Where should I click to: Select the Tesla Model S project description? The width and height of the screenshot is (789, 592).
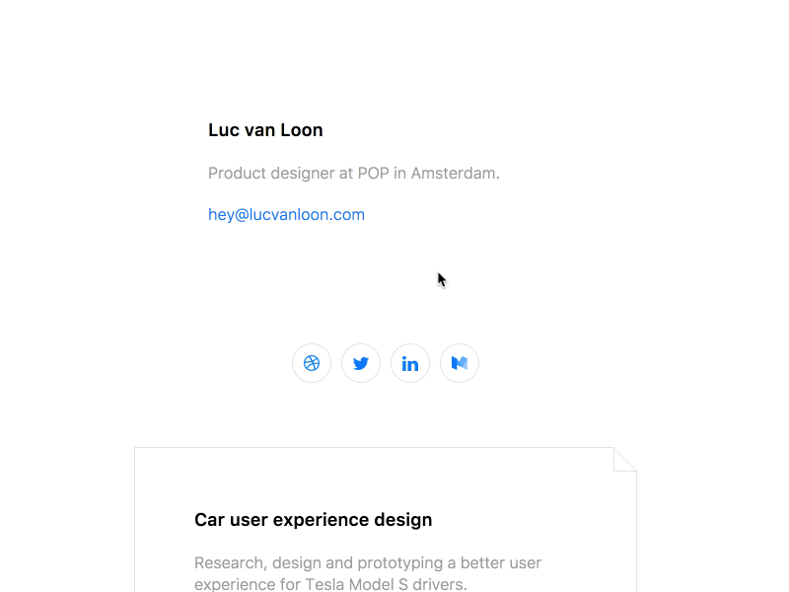tap(367, 572)
